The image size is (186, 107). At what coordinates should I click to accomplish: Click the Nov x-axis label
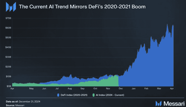pos(108,89)
